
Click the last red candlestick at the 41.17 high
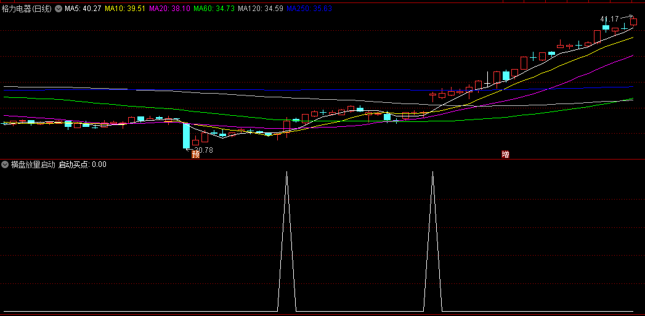pos(633,22)
